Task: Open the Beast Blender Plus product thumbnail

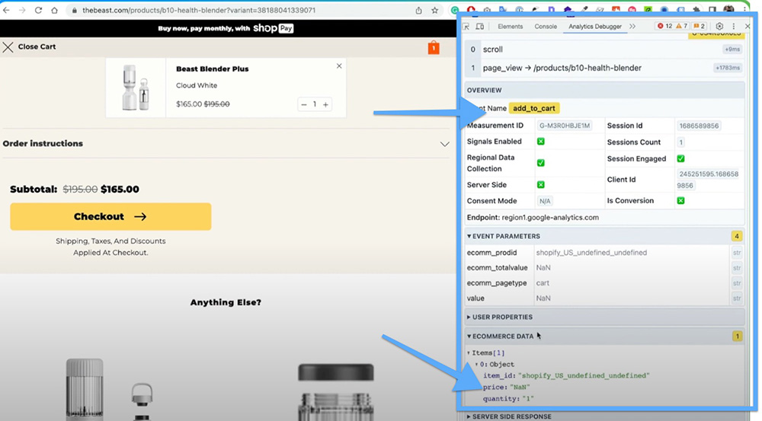Action: pos(136,88)
